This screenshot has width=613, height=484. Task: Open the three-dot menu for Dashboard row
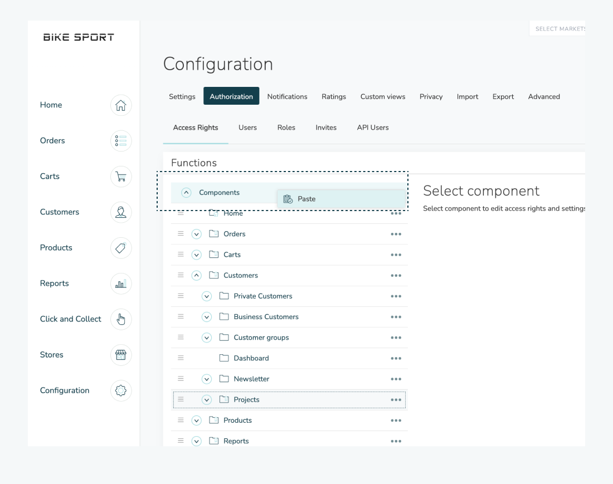(x=396, y=358)
